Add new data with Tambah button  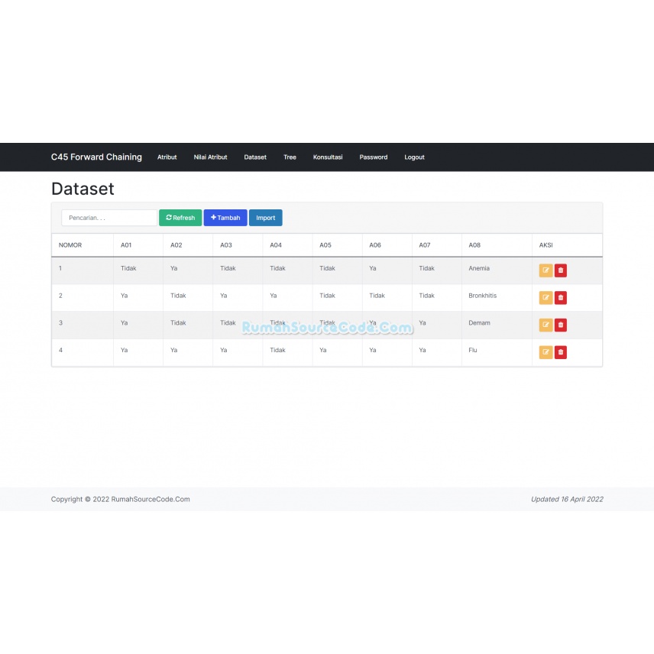pos(225,218)
